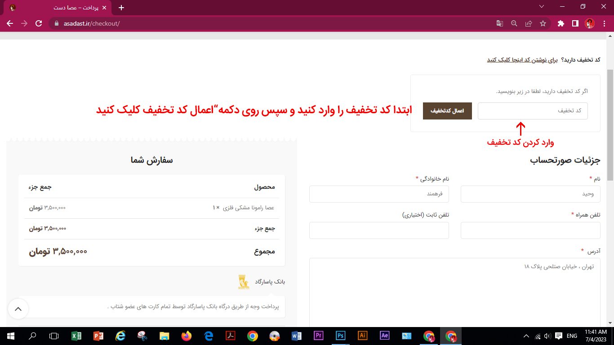
Task: Expand the tab search chevron
Action: click(x=542, y=7)
